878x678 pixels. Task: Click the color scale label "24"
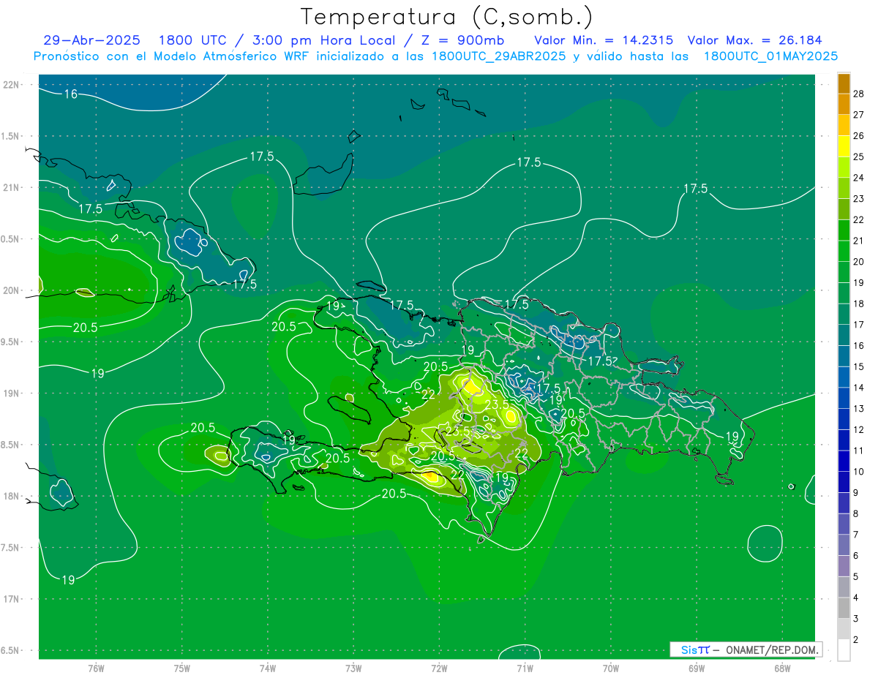859,178
